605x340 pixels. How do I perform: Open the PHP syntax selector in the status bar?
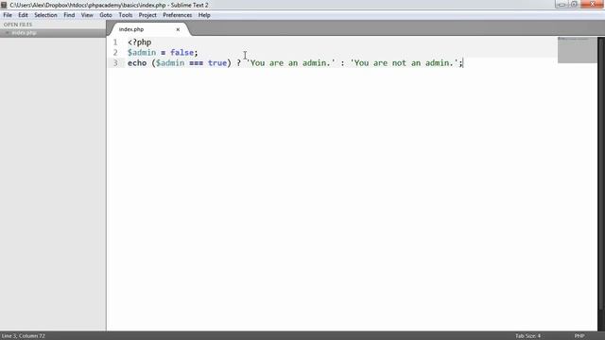pos(579,336)
